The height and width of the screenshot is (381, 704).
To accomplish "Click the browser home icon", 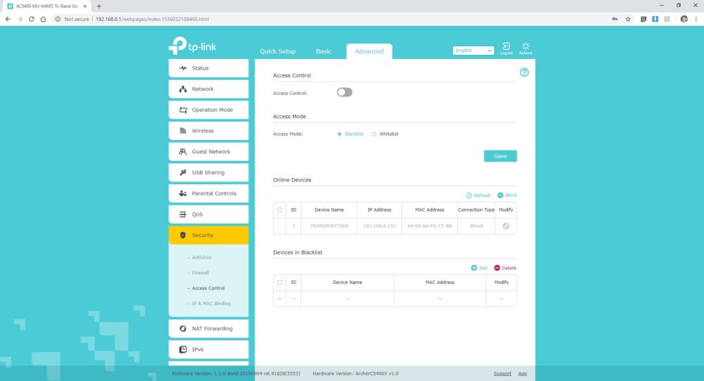I will click(43, 19).
